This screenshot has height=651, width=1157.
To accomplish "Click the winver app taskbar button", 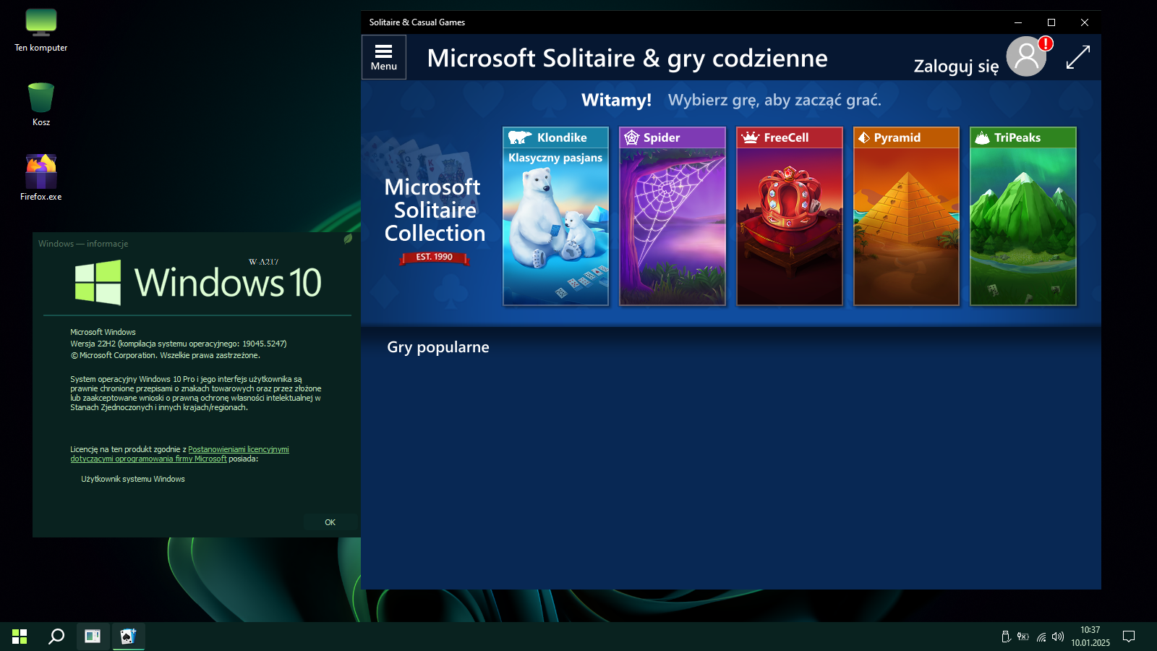I will [x=93, y=637].
